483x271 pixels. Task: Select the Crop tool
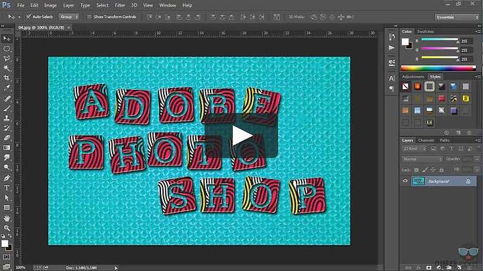coord(7,78)
